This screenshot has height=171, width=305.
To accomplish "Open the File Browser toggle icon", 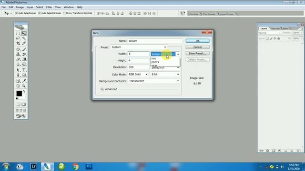I will click(x=183, y=13).
